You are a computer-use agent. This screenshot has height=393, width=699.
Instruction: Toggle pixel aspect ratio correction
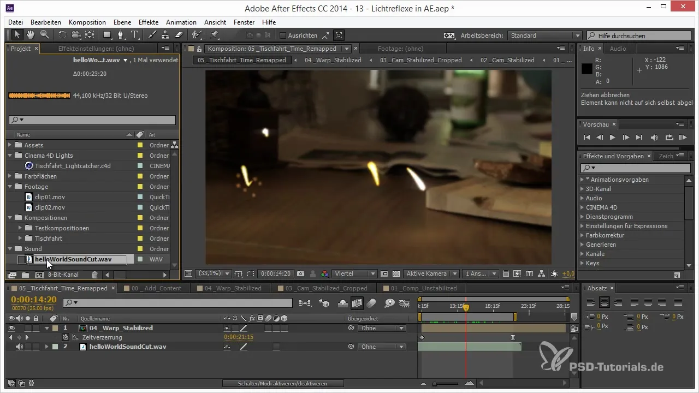[x=506, y=273]
